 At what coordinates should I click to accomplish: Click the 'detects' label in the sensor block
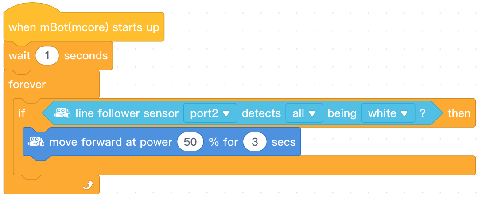pos(261,113)
